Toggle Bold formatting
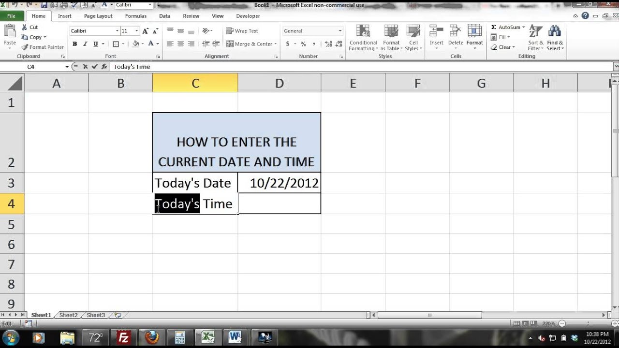Image resolution: width=619 pixels, height=348 pixels. click(x=74, y=44)
